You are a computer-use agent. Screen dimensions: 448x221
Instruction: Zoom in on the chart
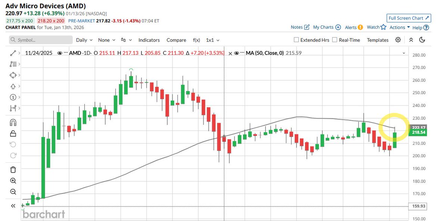[13, 181]
